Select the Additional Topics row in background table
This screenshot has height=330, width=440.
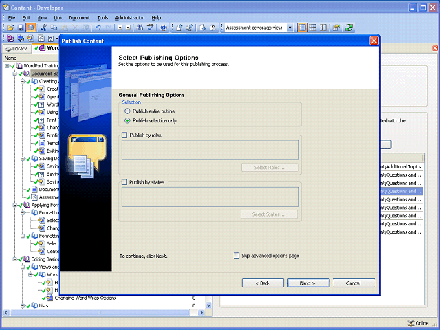401,166
